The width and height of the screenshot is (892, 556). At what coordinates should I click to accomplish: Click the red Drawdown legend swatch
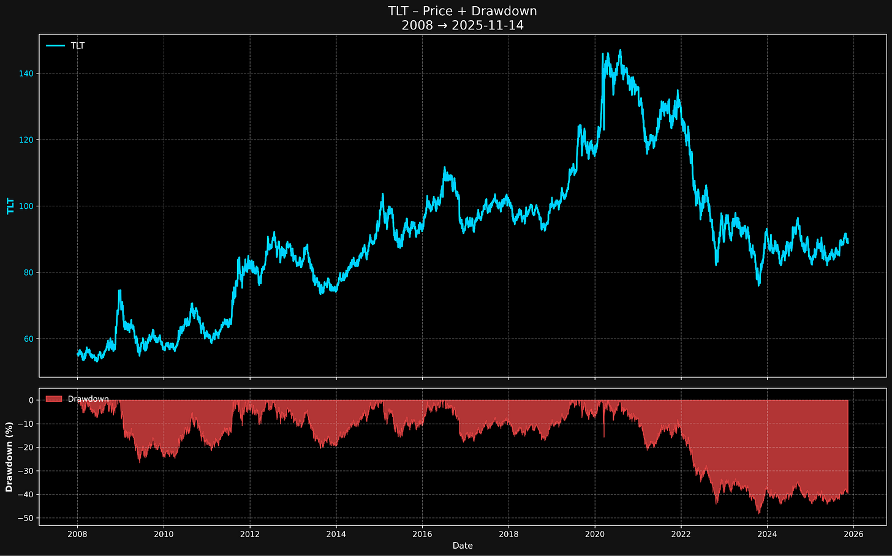(54, 399)
